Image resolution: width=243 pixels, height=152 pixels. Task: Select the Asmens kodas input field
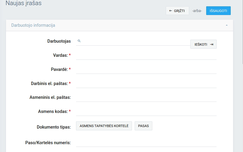(146, 111)
